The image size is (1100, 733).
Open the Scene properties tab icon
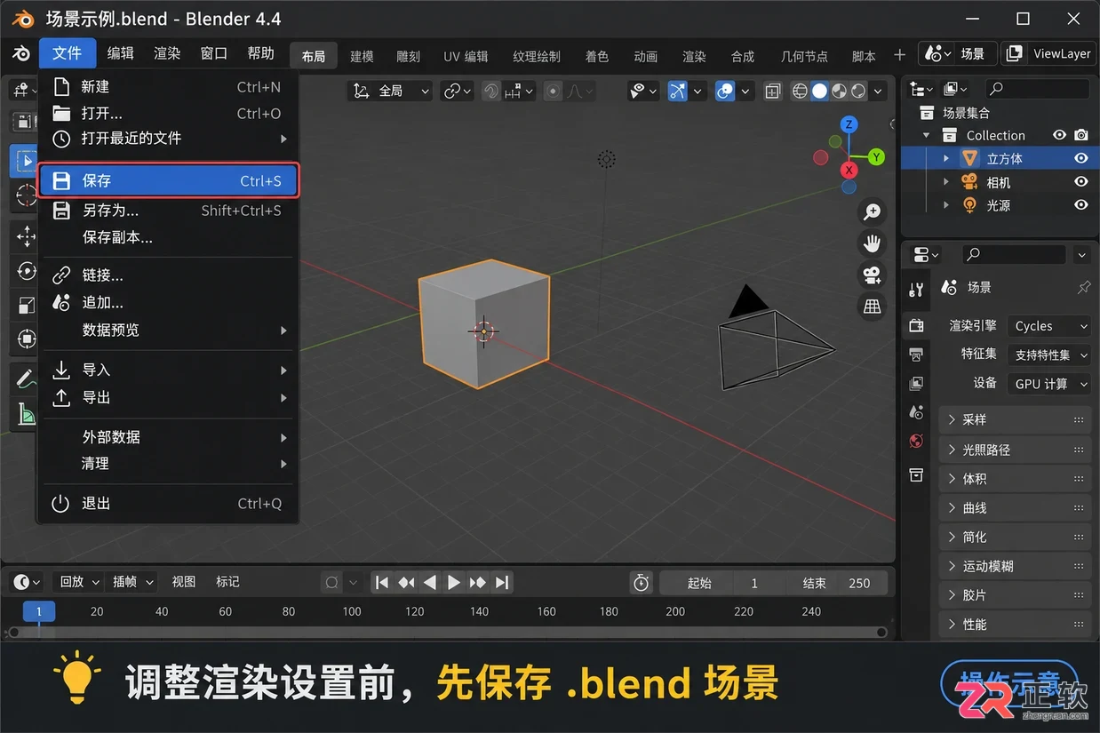[916, 412]
